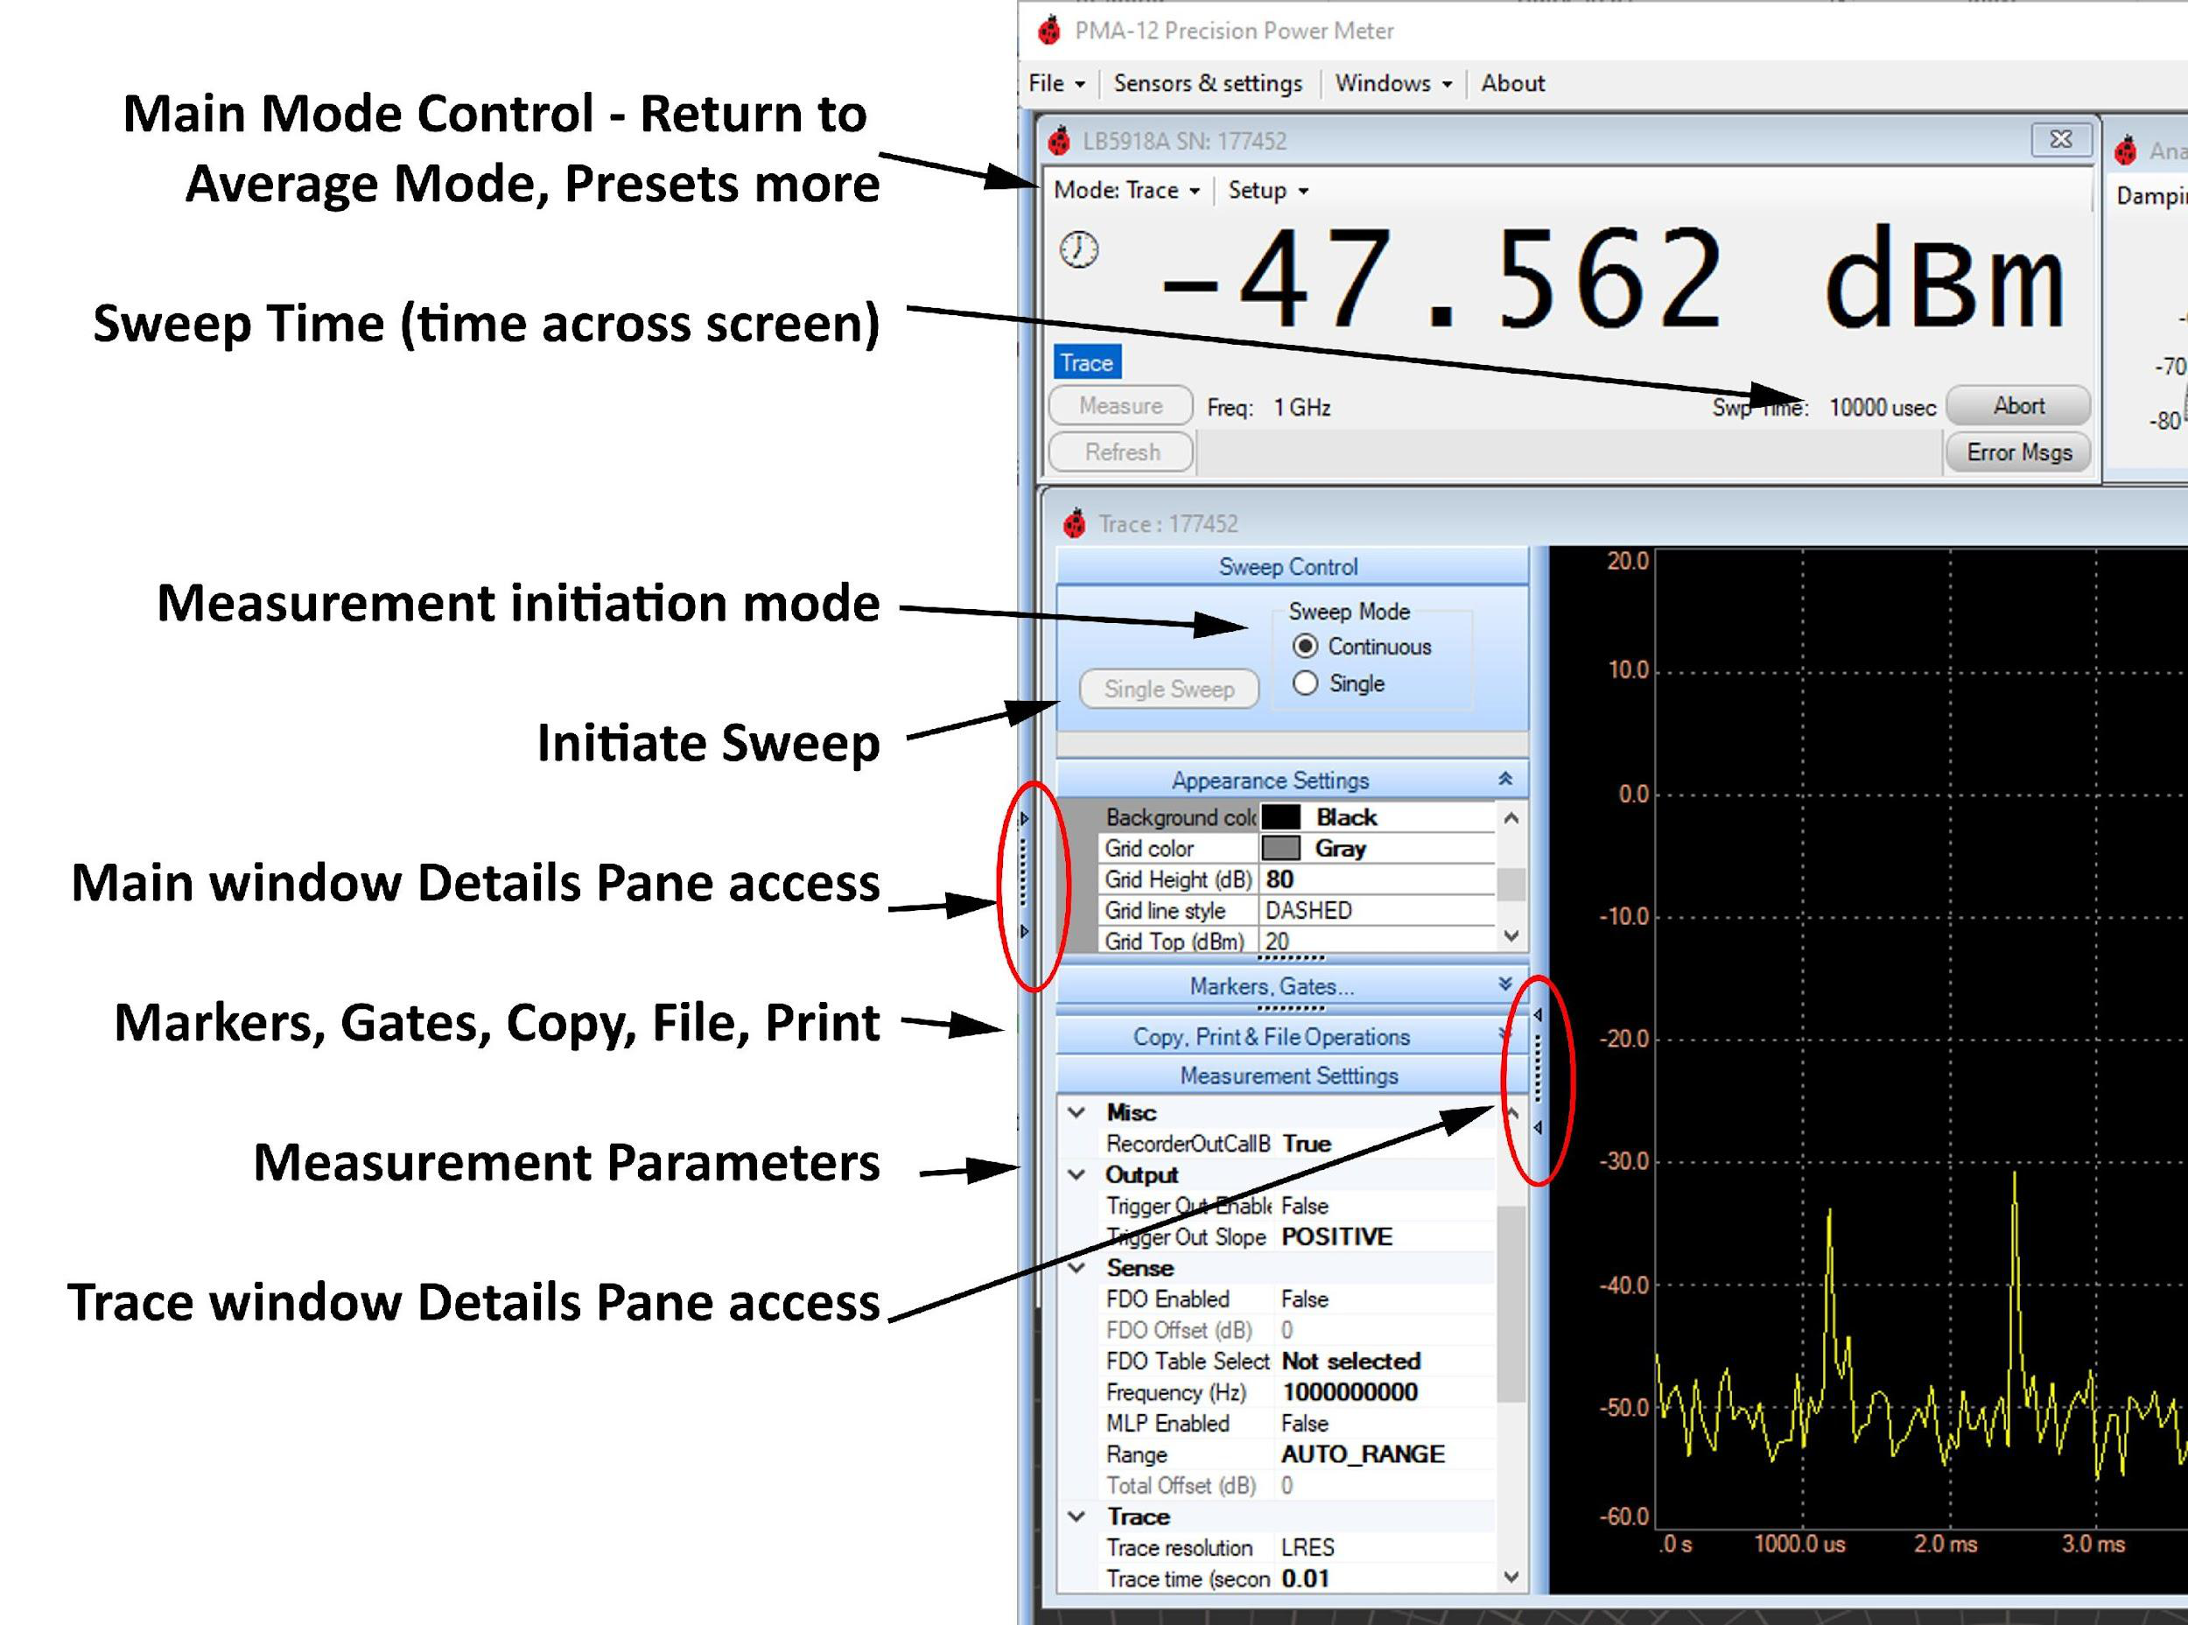Open the File menu
Screen dimensions: 2188x1625
(x=1055, y=84)
